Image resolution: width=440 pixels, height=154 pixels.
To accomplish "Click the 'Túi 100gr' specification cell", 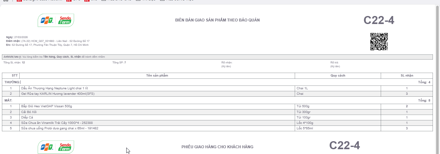I will click(338, 118).
